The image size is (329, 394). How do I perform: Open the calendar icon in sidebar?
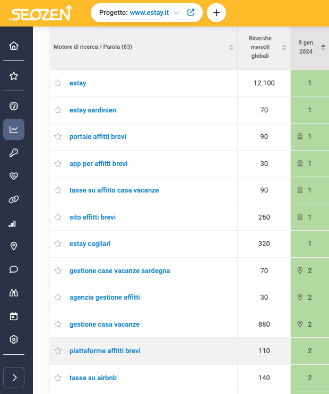[14, 316]
